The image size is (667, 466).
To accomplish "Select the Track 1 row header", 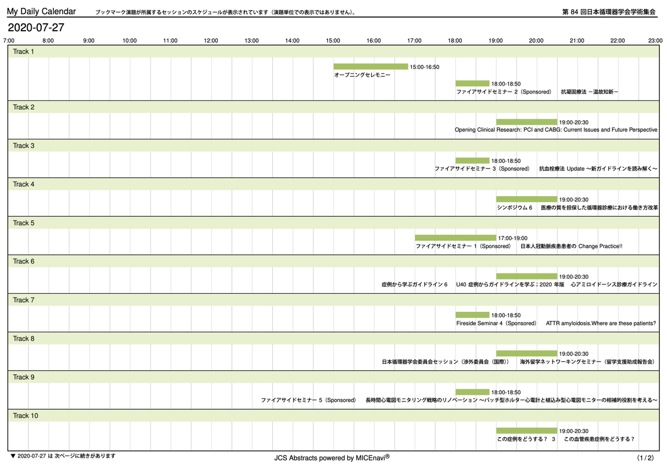I will pos(333,52).
